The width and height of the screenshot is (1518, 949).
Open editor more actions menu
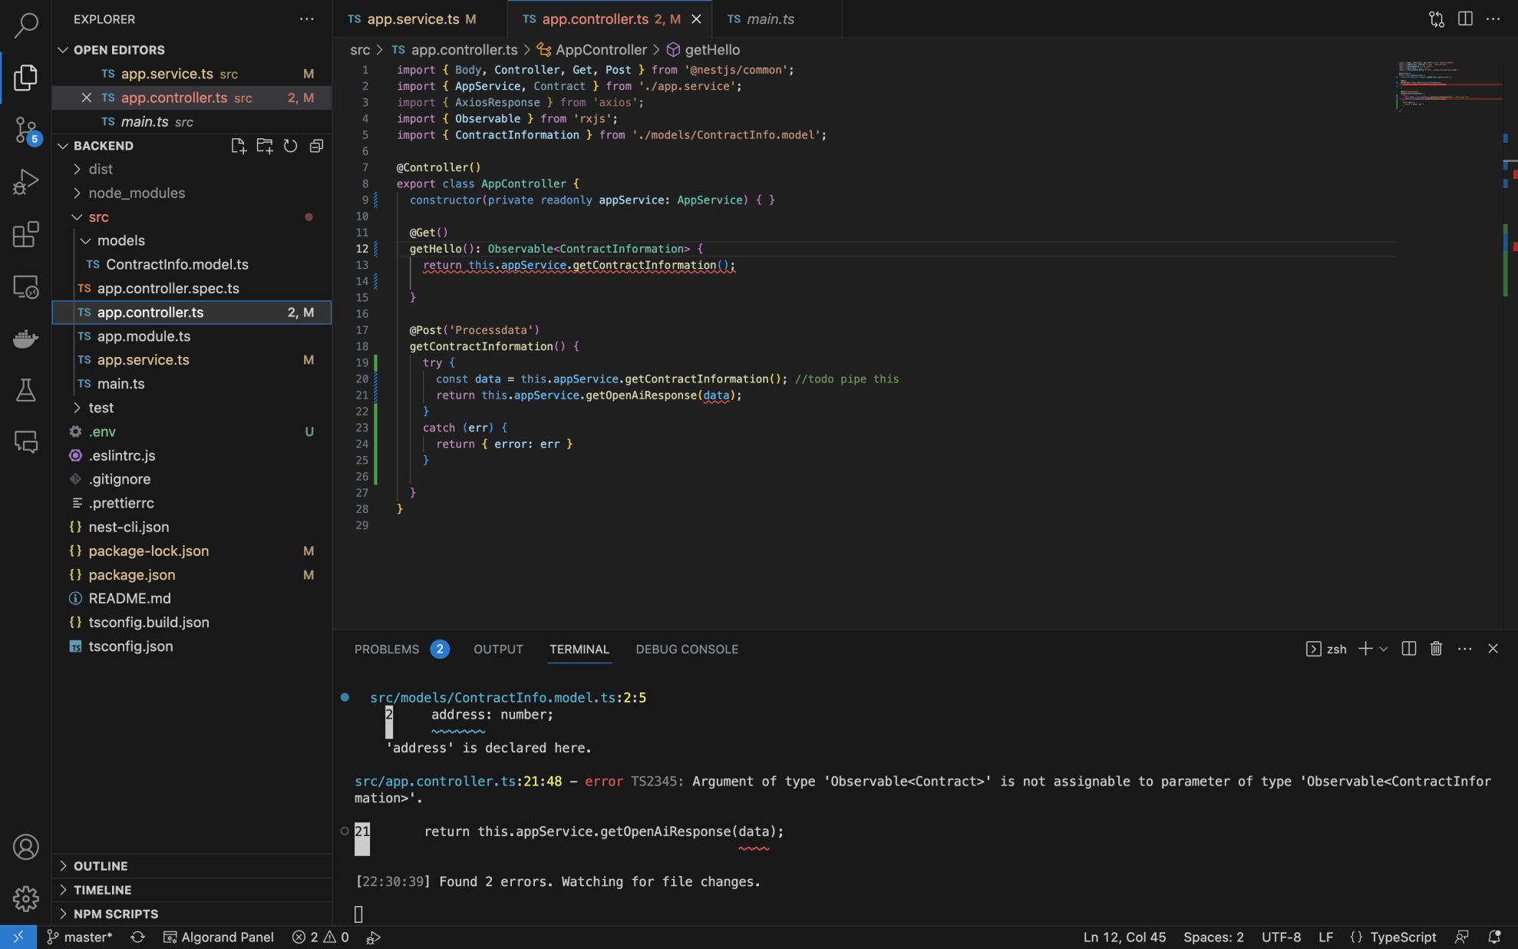[1493, 19]
